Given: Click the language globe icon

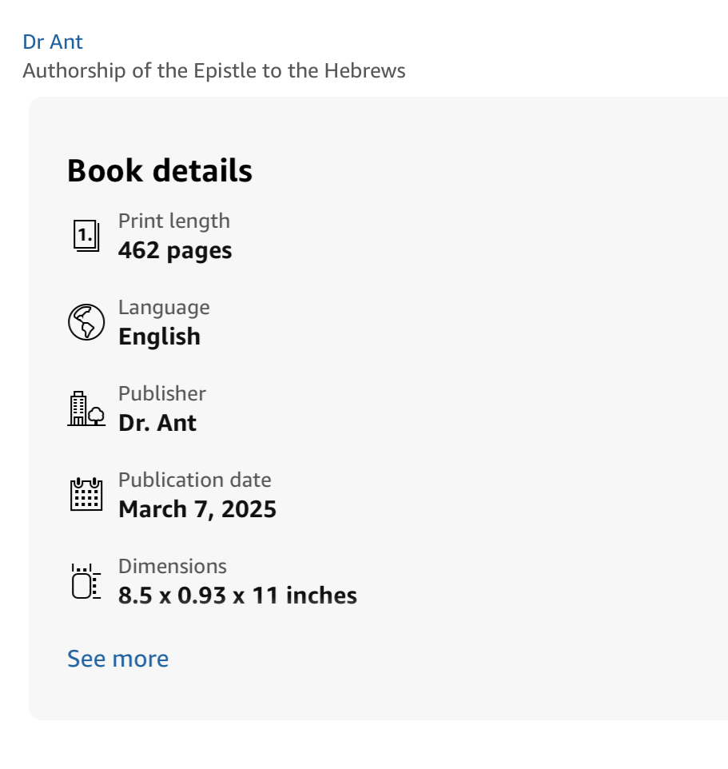Looking at the screenshot, I should point(86,322).
